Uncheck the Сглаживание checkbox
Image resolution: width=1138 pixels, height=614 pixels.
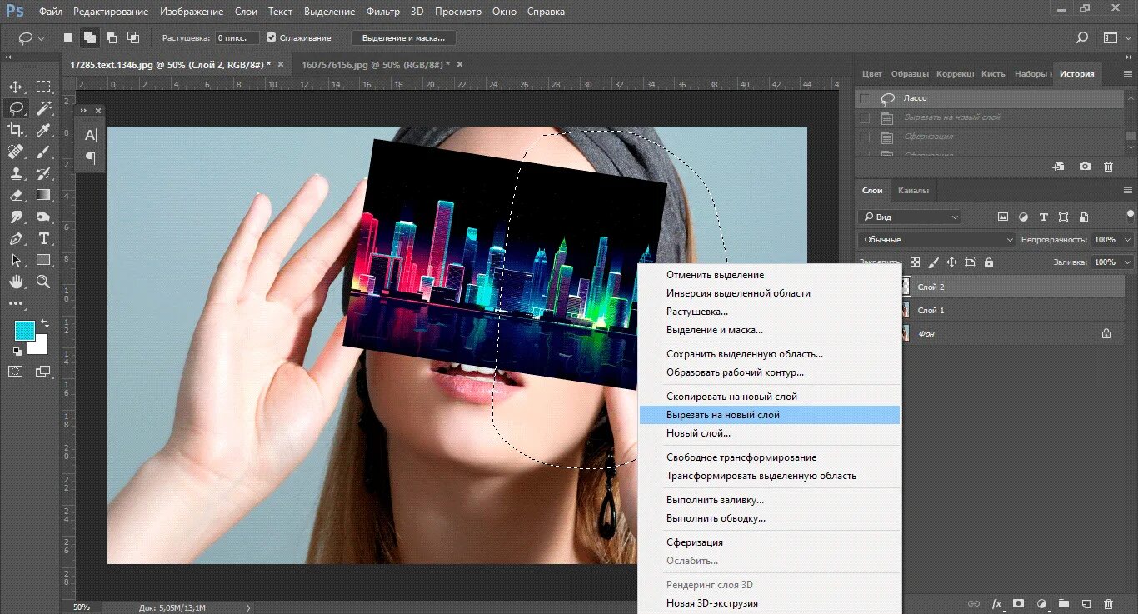pyautogui.click(x=272, y=38)
